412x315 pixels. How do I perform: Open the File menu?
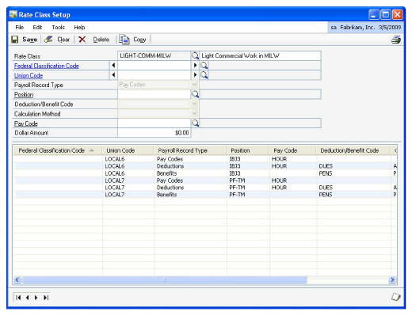[20, 27]
